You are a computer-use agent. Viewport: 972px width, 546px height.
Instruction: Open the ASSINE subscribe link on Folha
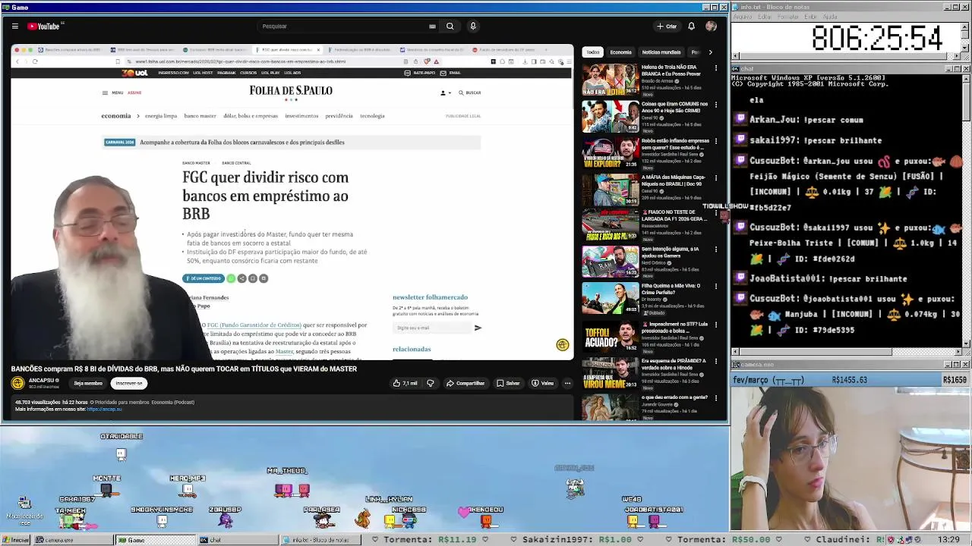click(134, 93)
